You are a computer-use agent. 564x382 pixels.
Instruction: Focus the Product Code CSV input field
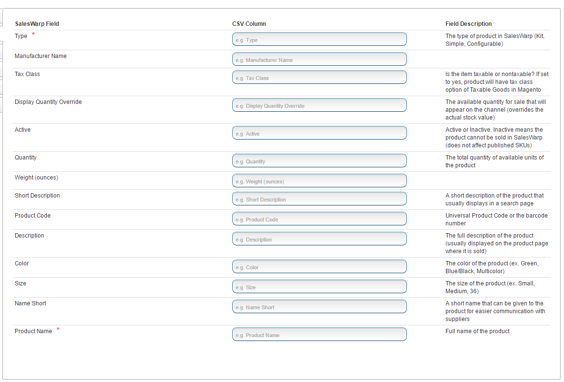coord(319,219)
